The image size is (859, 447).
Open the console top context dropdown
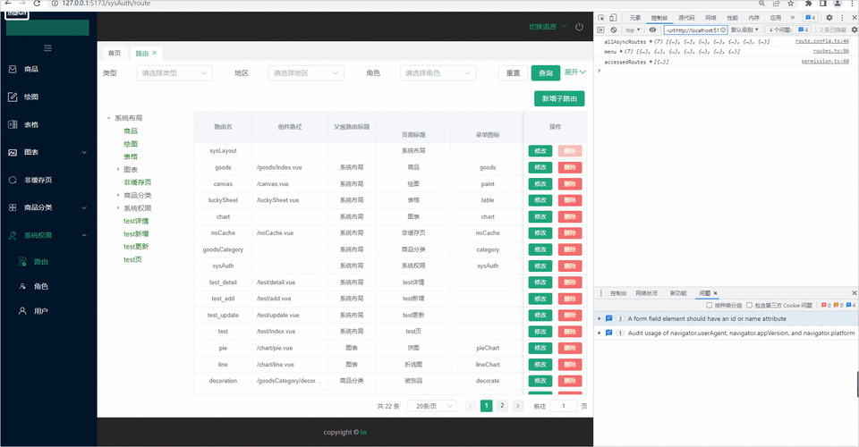(x=633, y=30)
